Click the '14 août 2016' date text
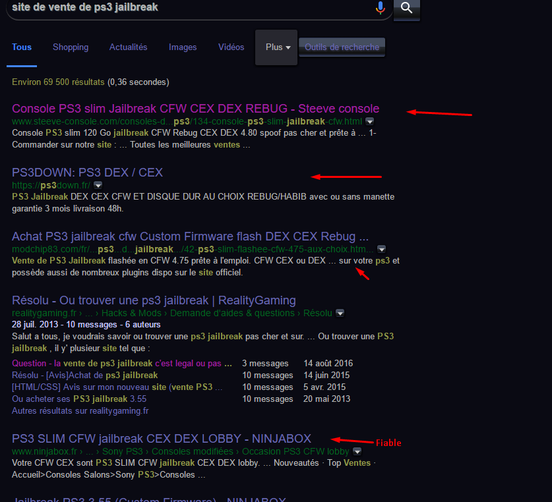The height and width of the screenshot is (502, 552). point(328,364)
